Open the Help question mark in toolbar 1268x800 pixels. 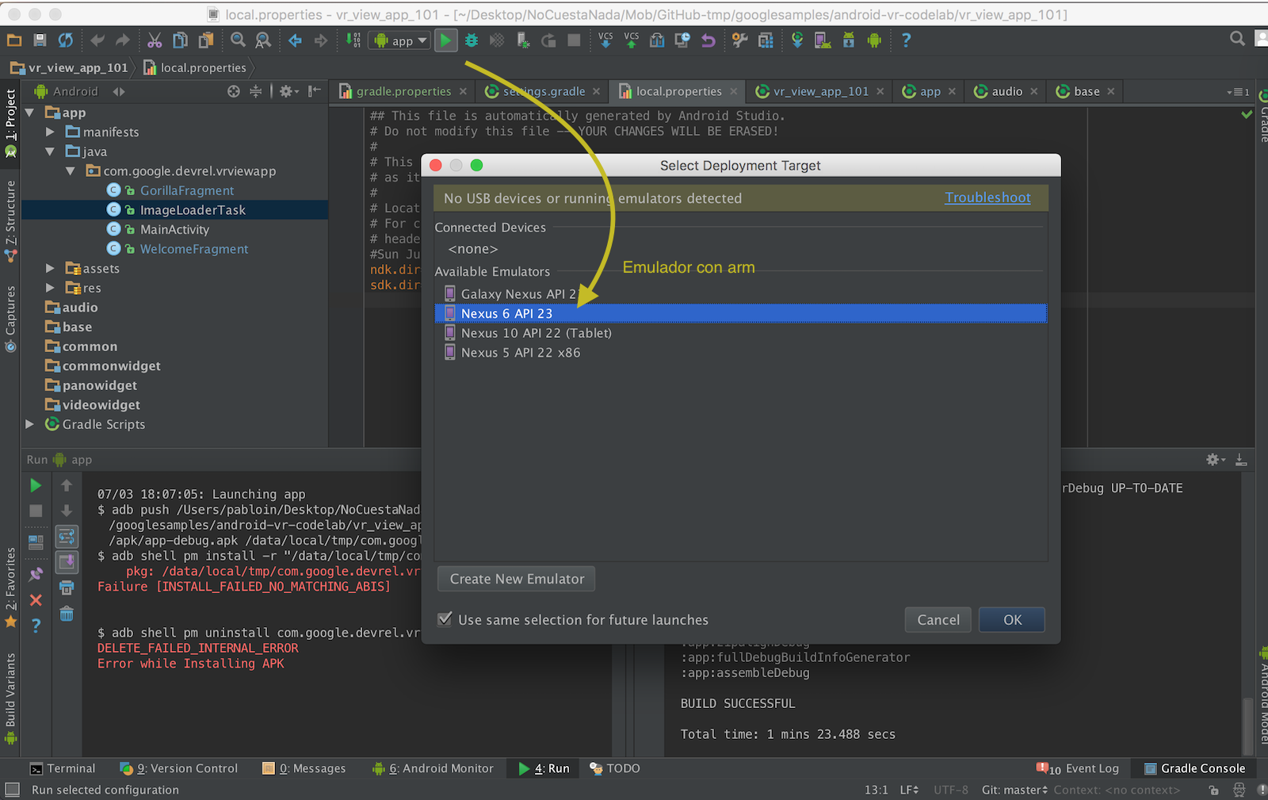coord(906,40)
